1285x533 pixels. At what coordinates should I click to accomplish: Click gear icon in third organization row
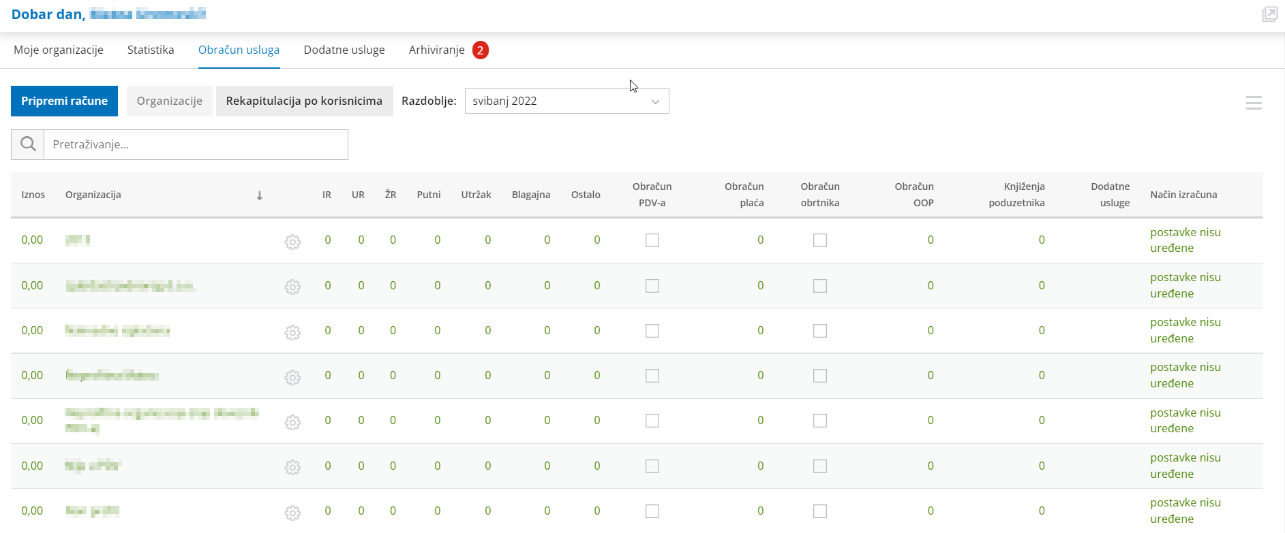292,332
